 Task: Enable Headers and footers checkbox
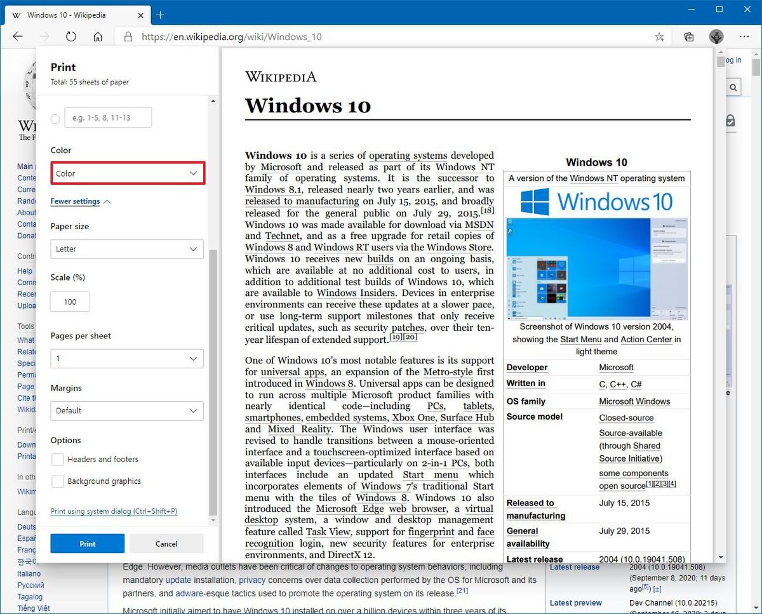click(57, 460)
